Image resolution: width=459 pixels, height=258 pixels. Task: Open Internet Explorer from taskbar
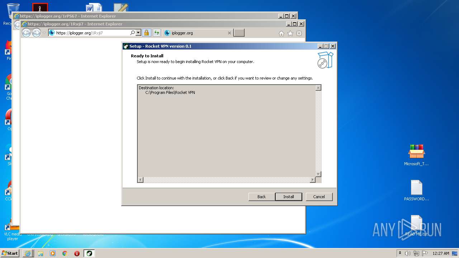point(28,253)
